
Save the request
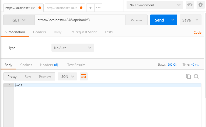186,20
